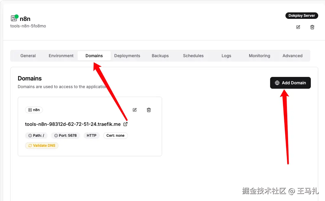Click the HTTP protocol badge
The width and height of the screenshot is (325, 201).
(x=92, y=136)
